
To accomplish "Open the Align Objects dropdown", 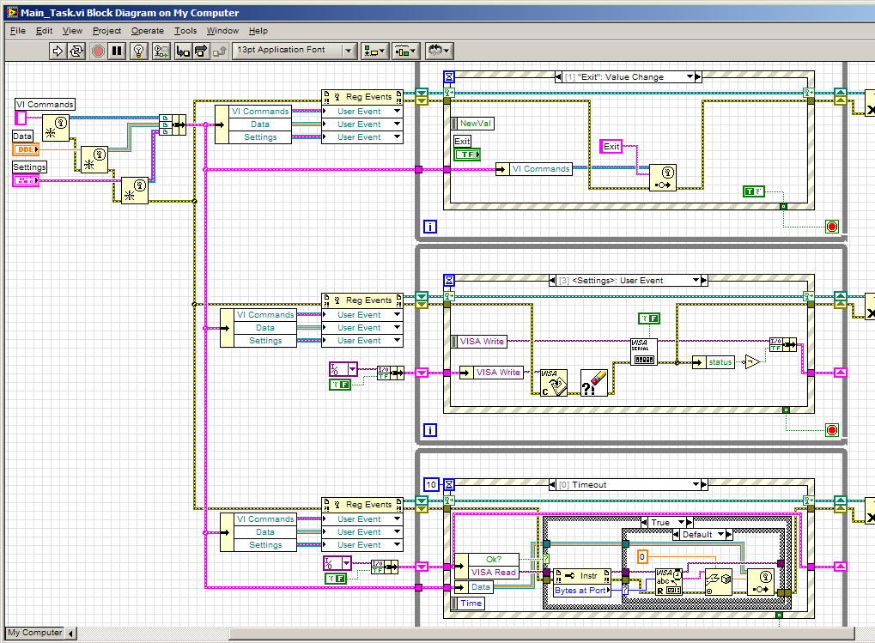I will (374, 51).
